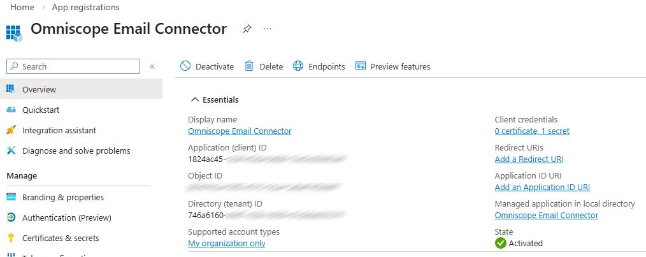Viewport: 646px width, 257px height.
Task: Click the Endpoints toolbar button
Action: [319, 66]
